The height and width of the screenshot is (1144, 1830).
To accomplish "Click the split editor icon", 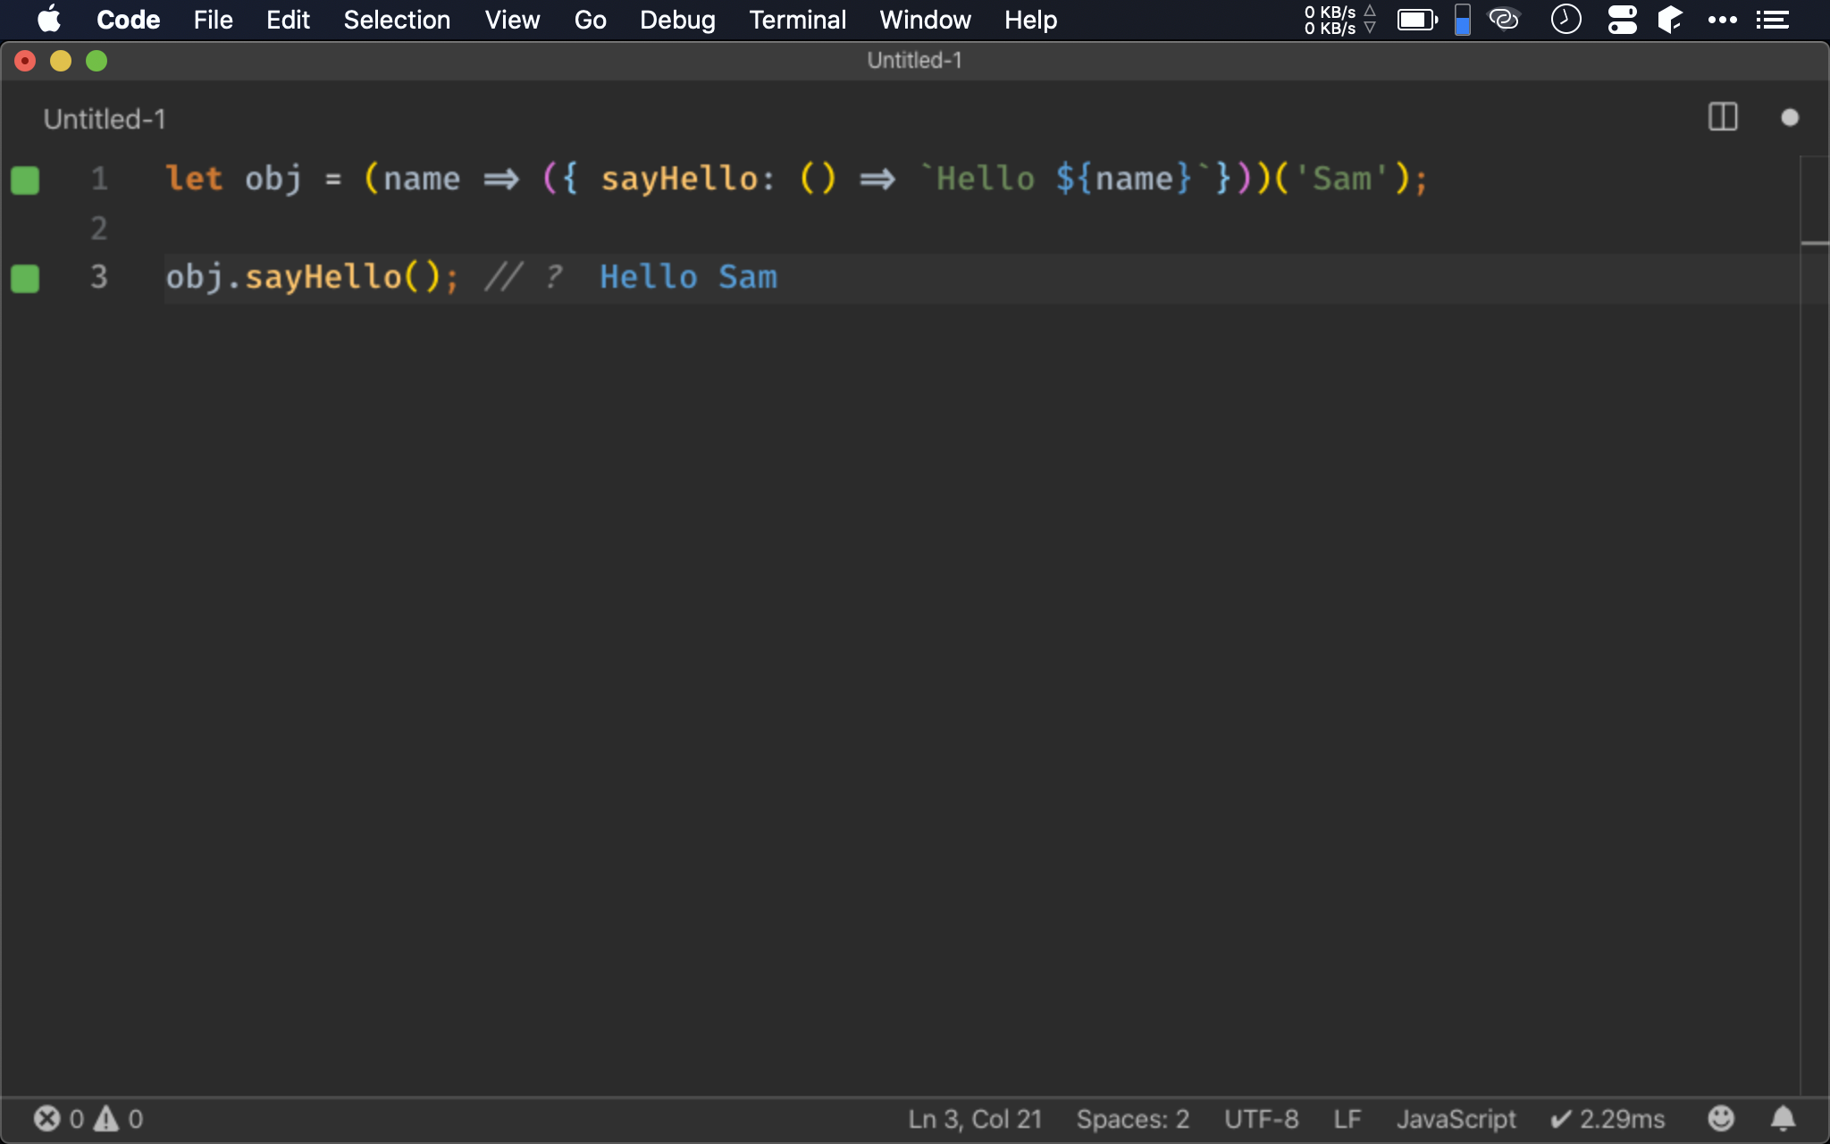I will point(1724,119).
